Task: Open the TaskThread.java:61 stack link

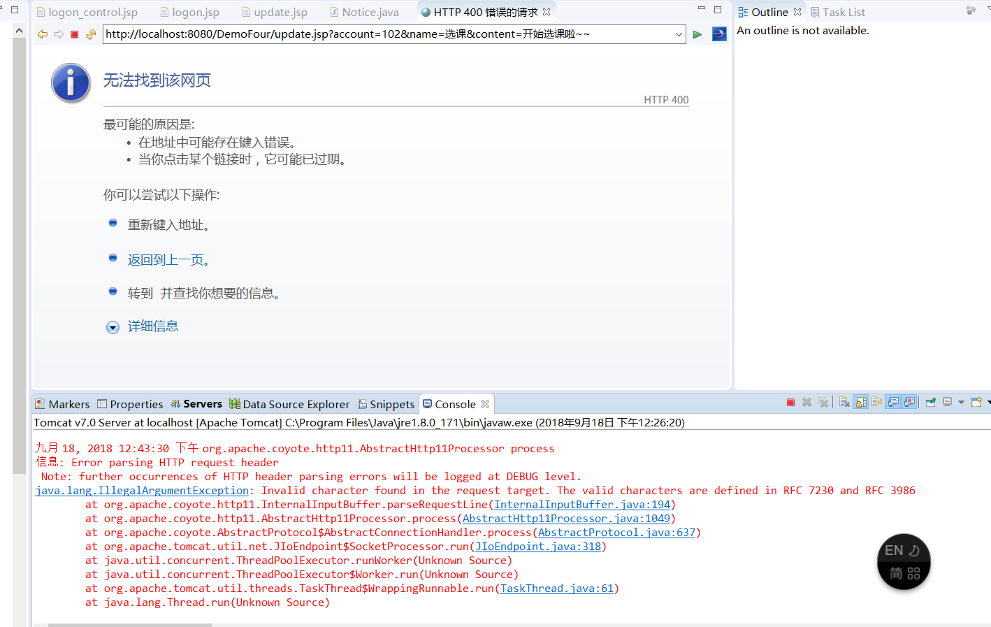Action: [557, 589]
